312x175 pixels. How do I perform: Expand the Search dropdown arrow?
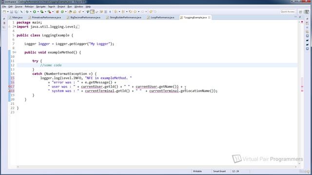pos(83,12)
